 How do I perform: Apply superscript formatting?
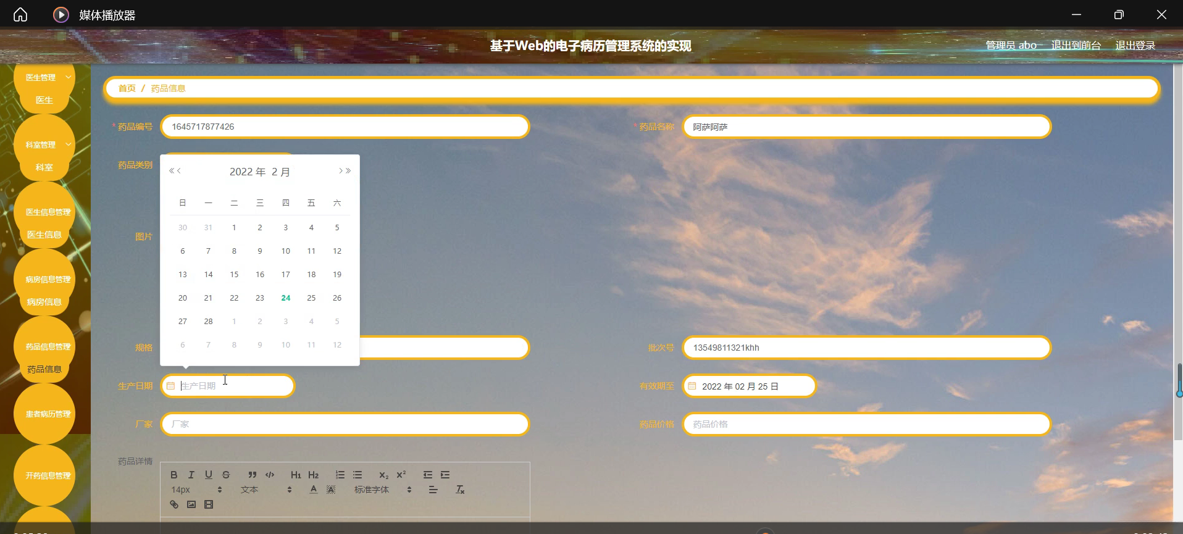[x=401, y=475]
